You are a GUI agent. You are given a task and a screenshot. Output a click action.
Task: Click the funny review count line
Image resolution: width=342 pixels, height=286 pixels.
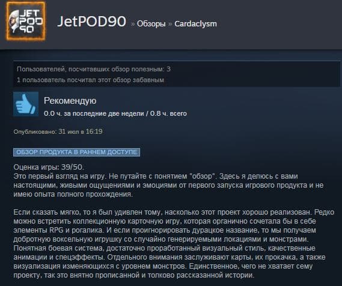click(x=90, y=80)
